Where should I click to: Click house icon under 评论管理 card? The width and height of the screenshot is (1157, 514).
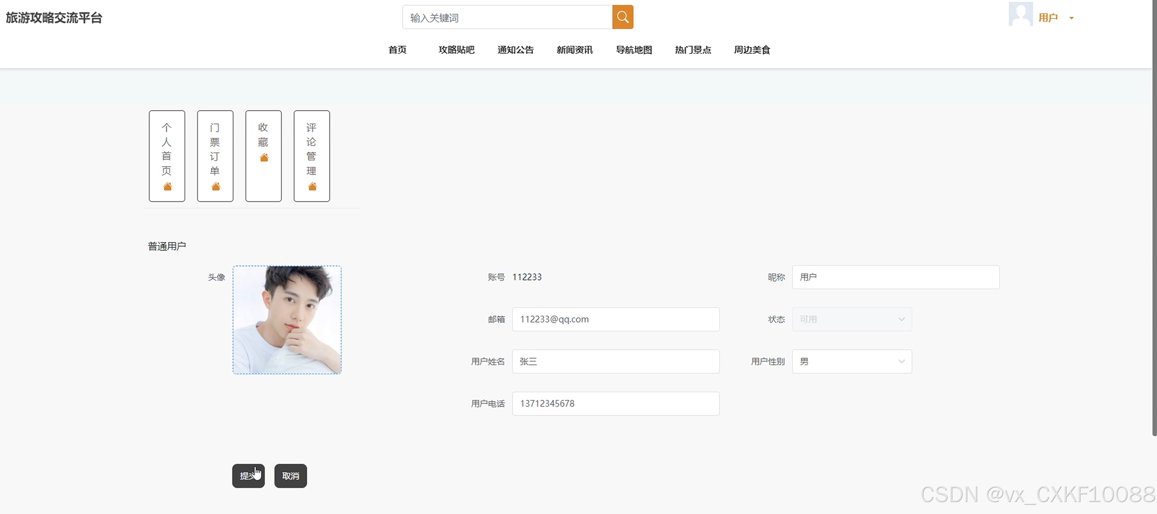(x=312, y=186)
